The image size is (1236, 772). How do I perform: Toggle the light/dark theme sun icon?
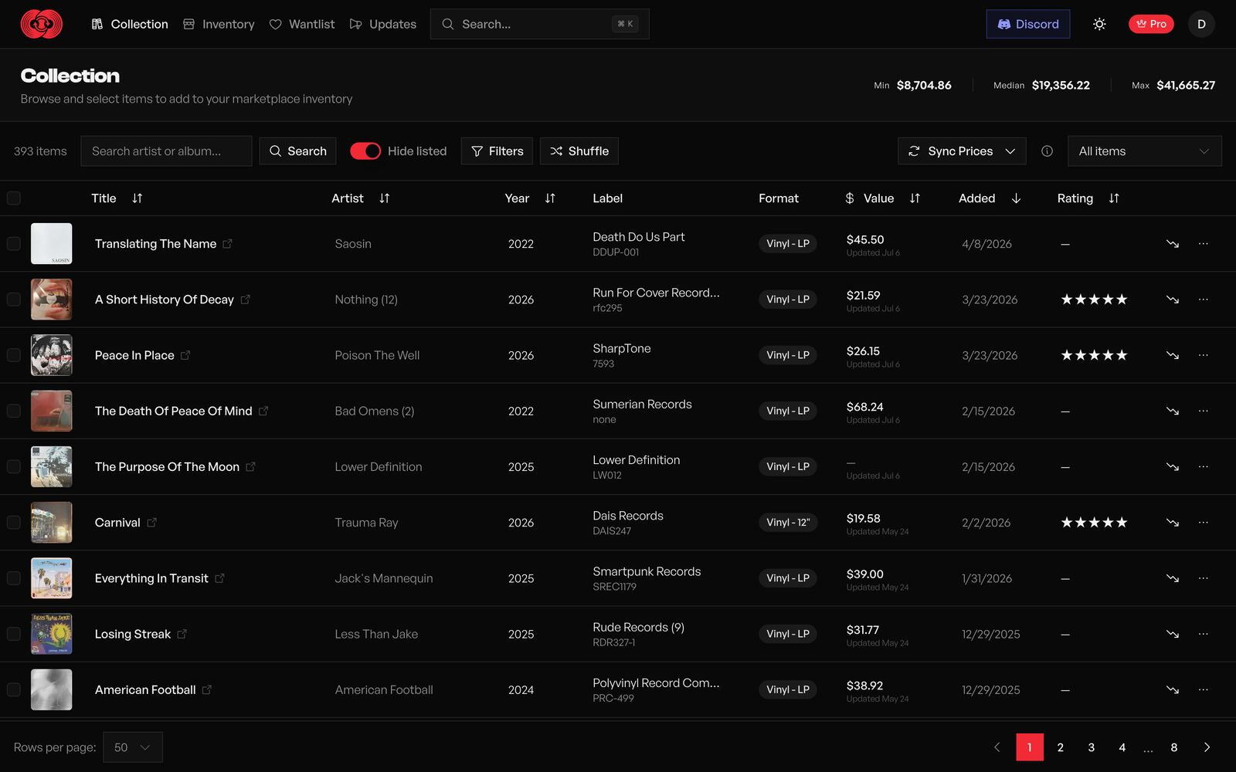[x=1099, y=24]
